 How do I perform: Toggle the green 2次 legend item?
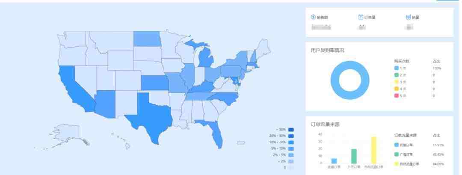tap(400, 75)
